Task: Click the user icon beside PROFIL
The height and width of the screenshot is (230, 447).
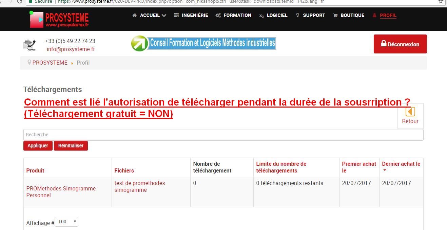Action: 374,15
